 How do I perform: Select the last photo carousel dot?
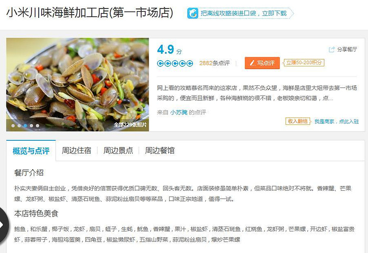tap(38, 125)
